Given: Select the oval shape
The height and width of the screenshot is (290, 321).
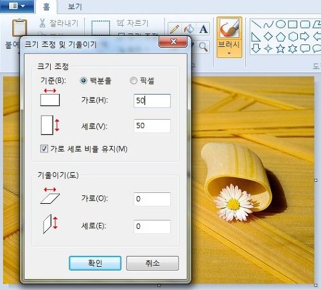Looking at the screenshot, I should point(281,24).
